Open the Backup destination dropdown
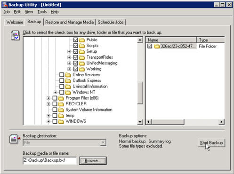The height and width of the screenshot is (174, 234). point(103,142)
